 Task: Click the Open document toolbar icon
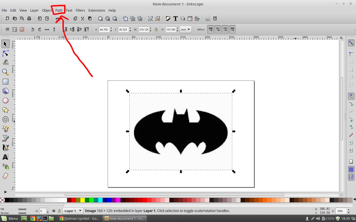[x=14, y=19]
